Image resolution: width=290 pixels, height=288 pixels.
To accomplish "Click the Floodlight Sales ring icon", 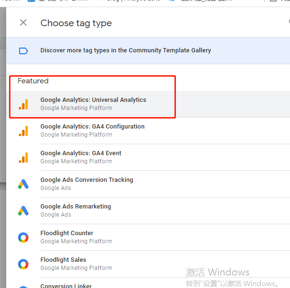I will click(x=23, y=264).
